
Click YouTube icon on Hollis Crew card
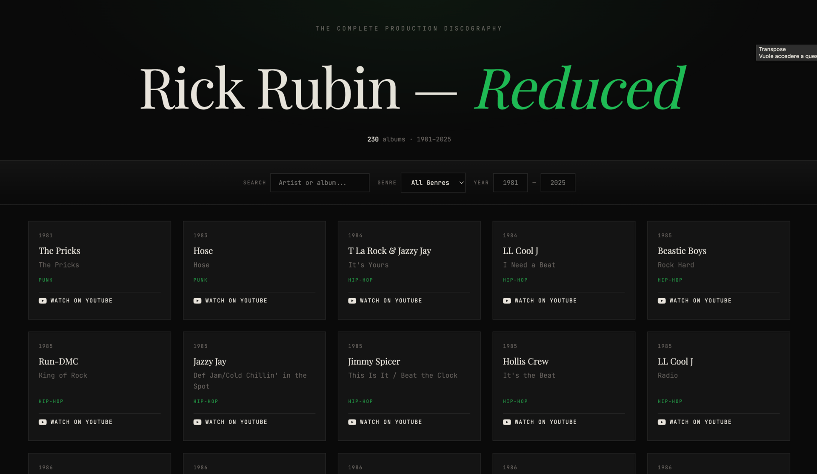pyautogui.click(x=507, y=422)
